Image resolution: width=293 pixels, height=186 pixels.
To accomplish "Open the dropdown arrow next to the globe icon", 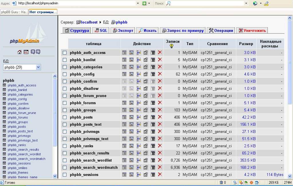I will [261, 3].
